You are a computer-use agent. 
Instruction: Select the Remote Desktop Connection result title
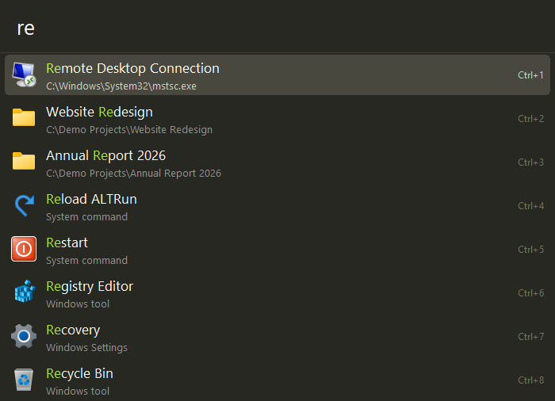pyautogui.click(x=132, y=68)
